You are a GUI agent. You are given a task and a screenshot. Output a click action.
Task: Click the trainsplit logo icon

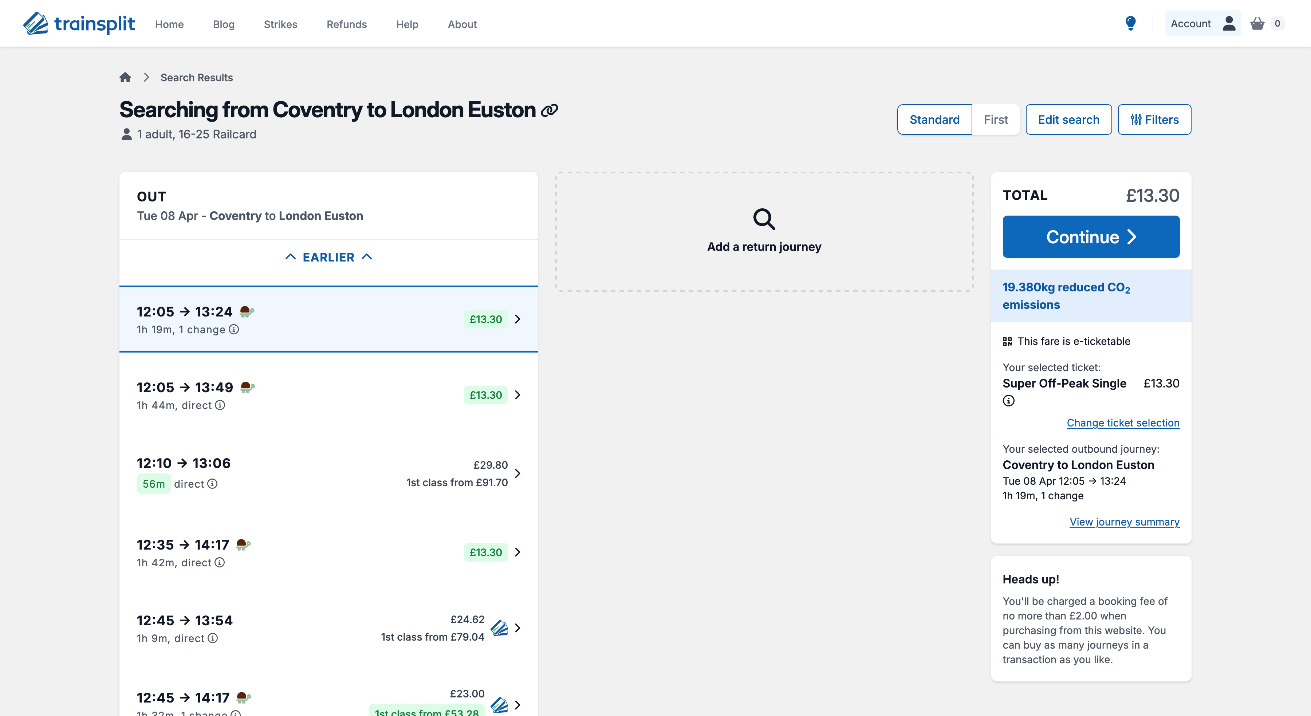36,23
